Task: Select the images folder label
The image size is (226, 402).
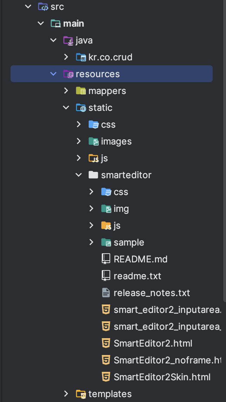Action: pos(116,142)
